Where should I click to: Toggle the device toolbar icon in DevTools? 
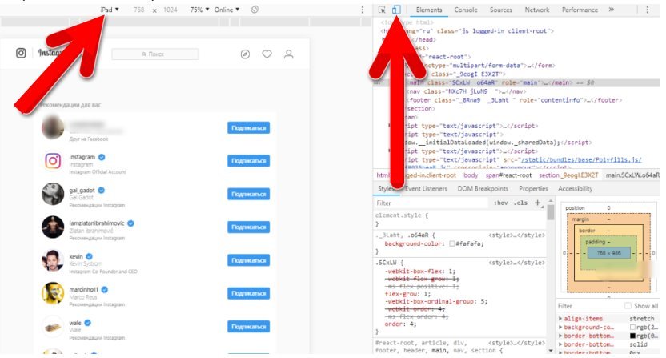click(x=396, y=10)
